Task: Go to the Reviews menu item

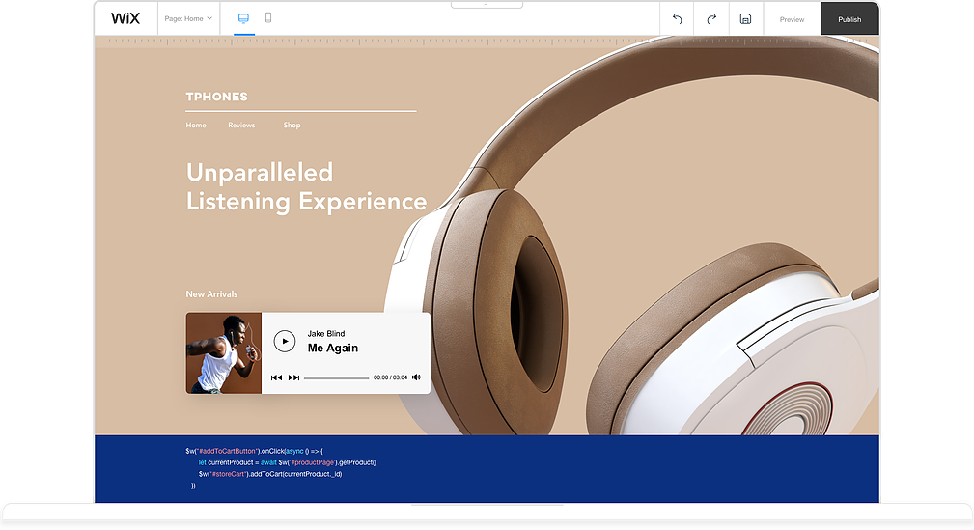Action: tap(241, 126)
